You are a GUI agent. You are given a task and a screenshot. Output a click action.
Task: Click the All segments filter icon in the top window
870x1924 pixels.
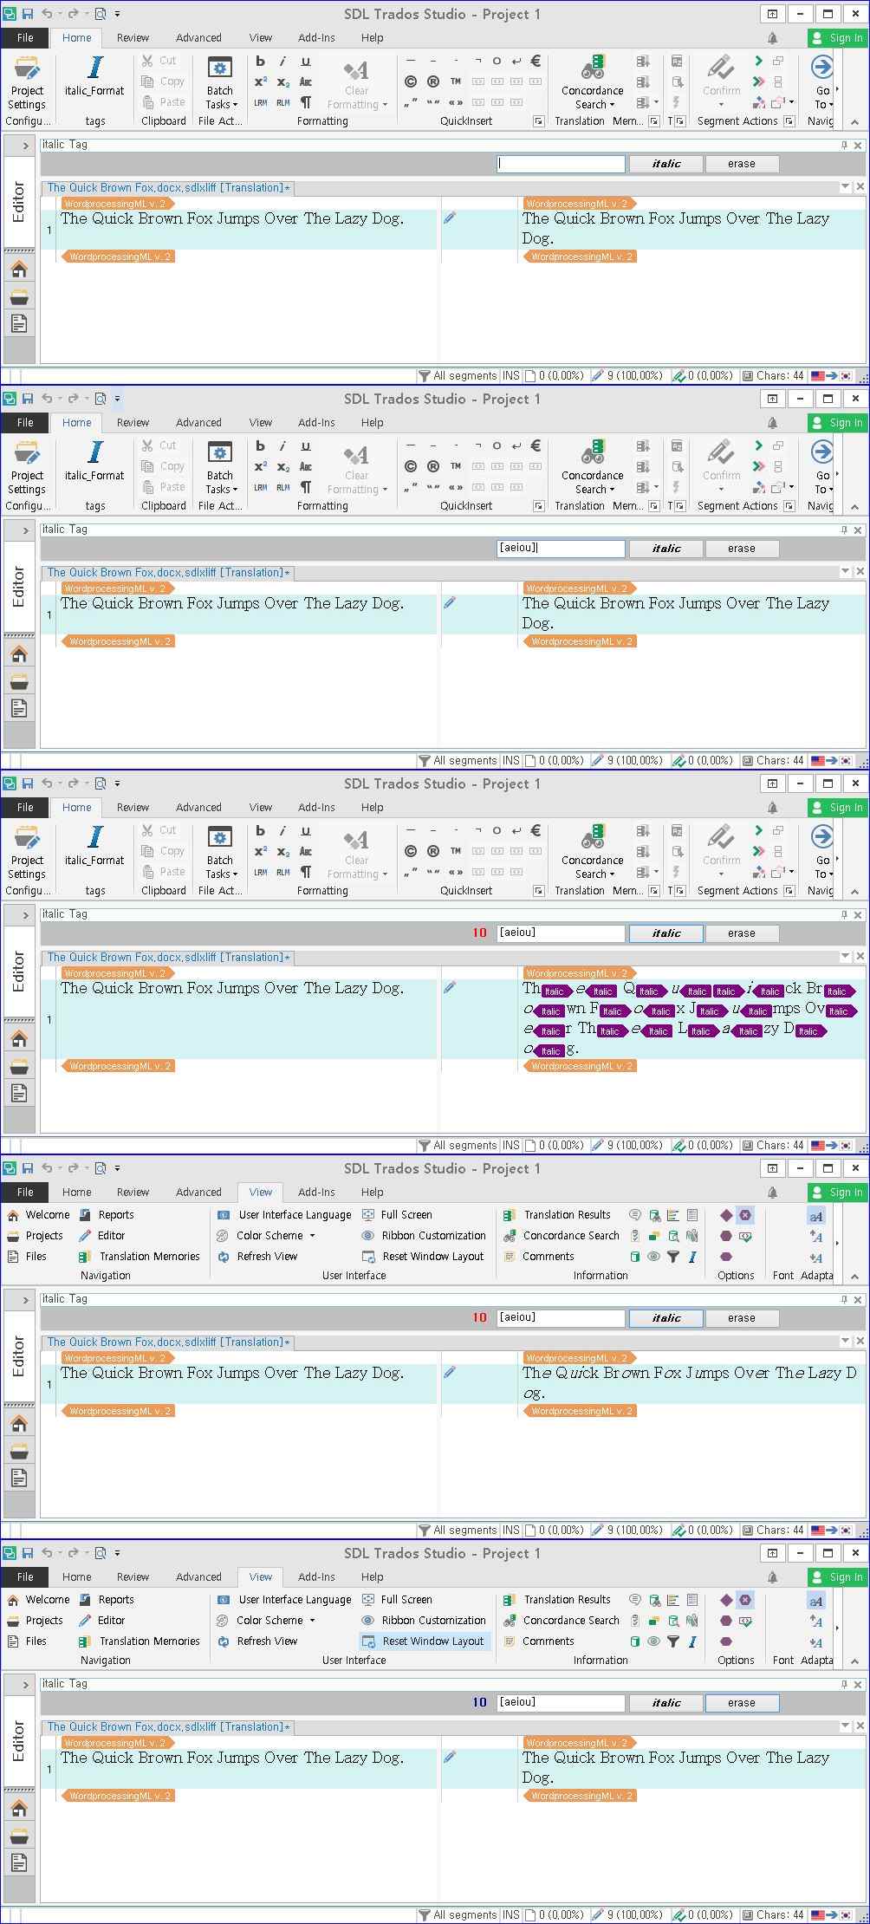point(424,376)
